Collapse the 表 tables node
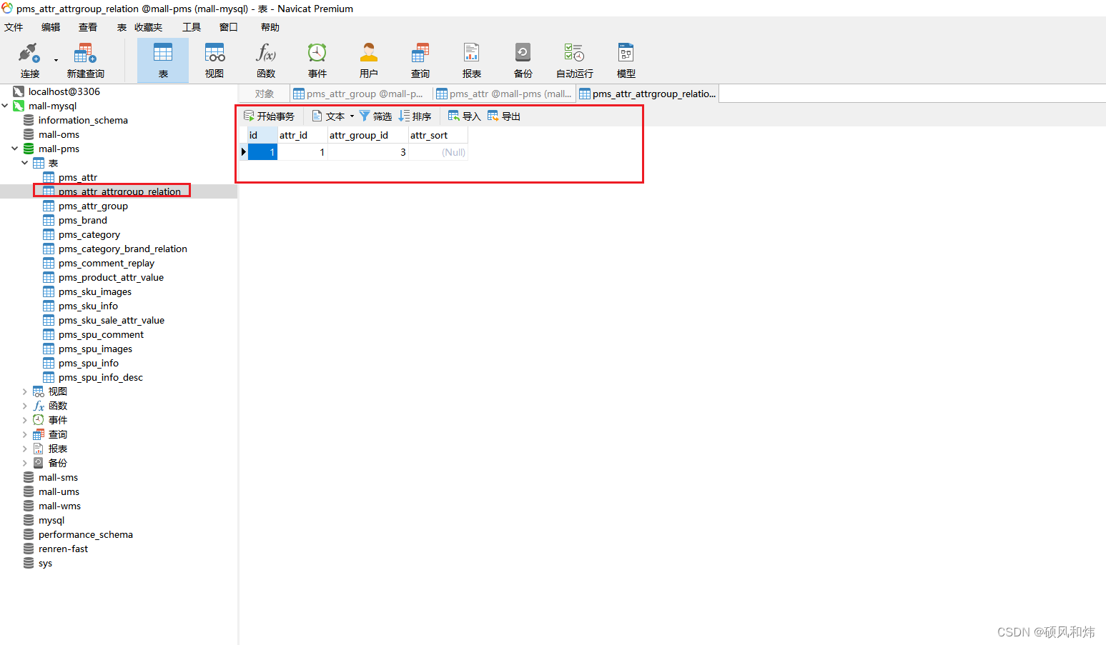The height and width of the screenshot is (645, 1106). coord(25,163)
